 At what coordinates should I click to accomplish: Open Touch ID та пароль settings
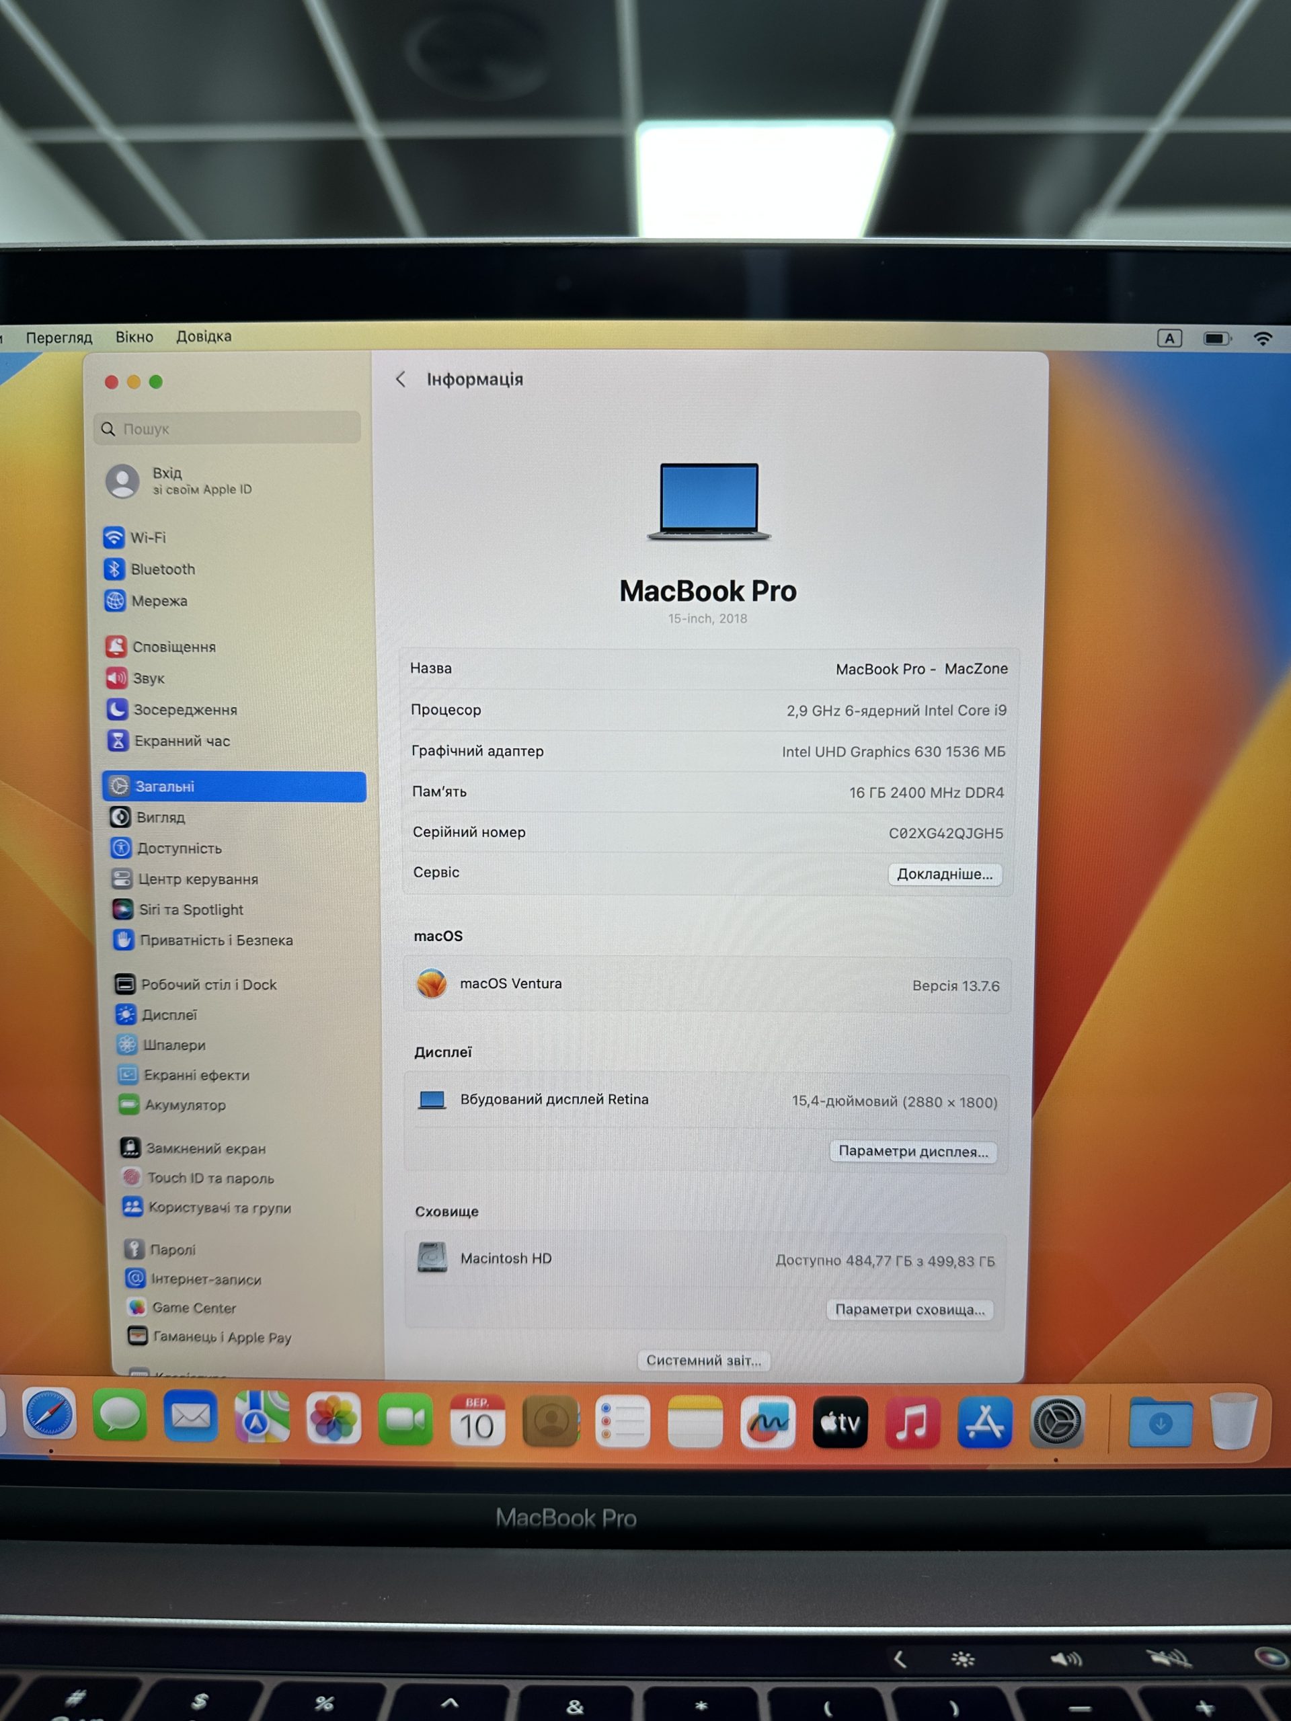198,1178
